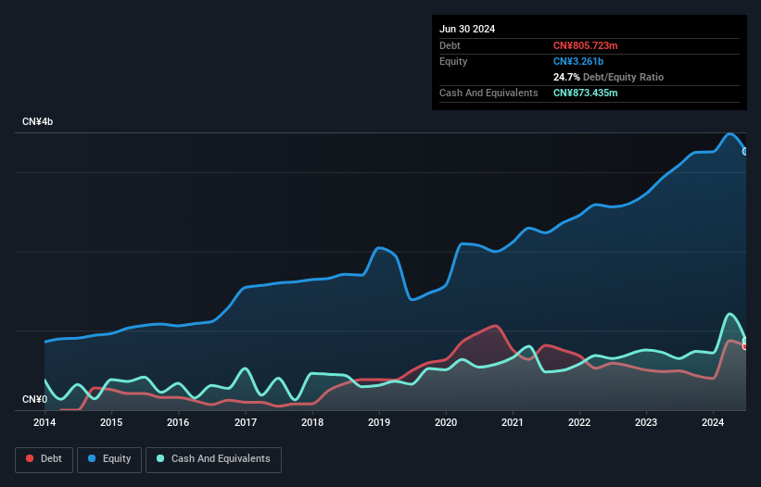
Task: Click the CN¥3.261b equity value
Action: click(x=578, y=61)
